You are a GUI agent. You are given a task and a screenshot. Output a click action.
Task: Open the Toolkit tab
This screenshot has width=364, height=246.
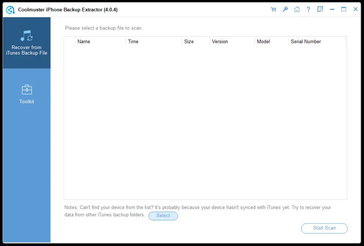point(27,94)
